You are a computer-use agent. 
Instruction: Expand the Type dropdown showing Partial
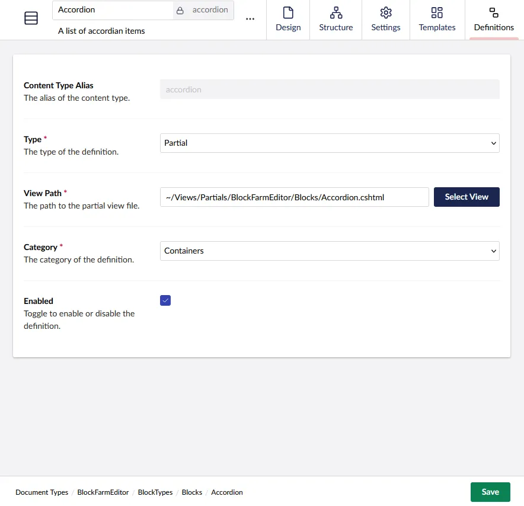point(330,143)
